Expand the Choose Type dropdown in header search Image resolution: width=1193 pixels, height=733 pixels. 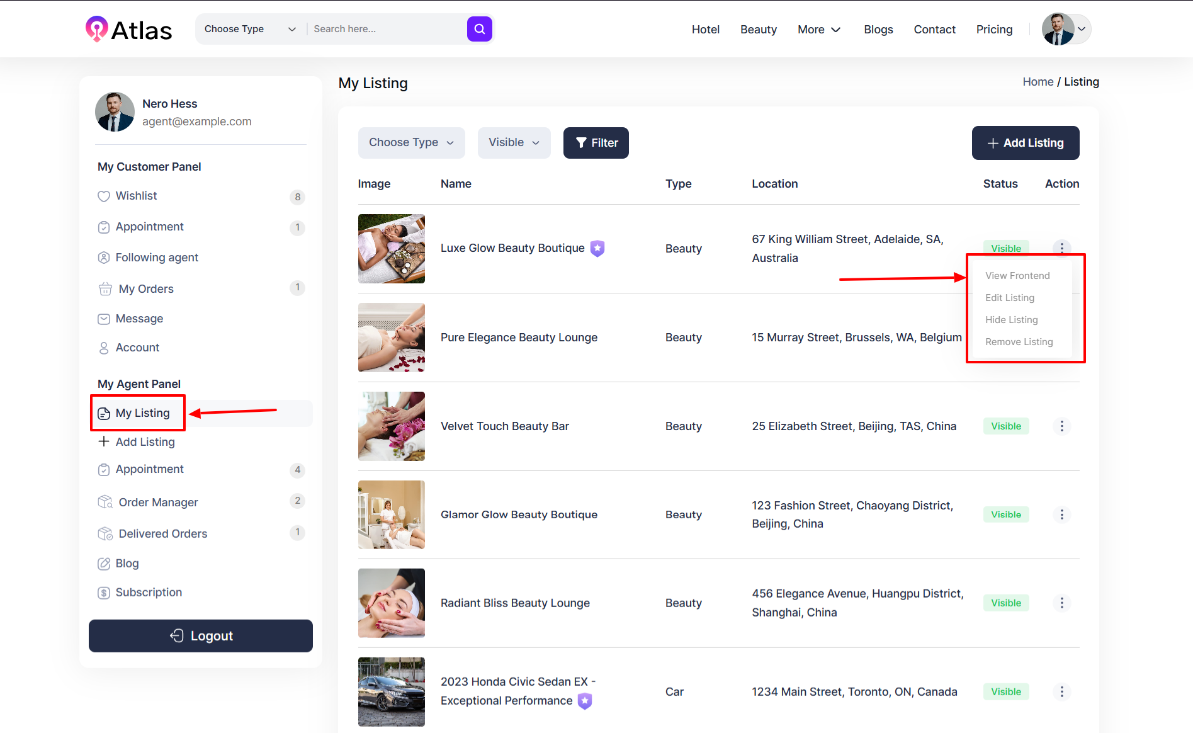250,29
